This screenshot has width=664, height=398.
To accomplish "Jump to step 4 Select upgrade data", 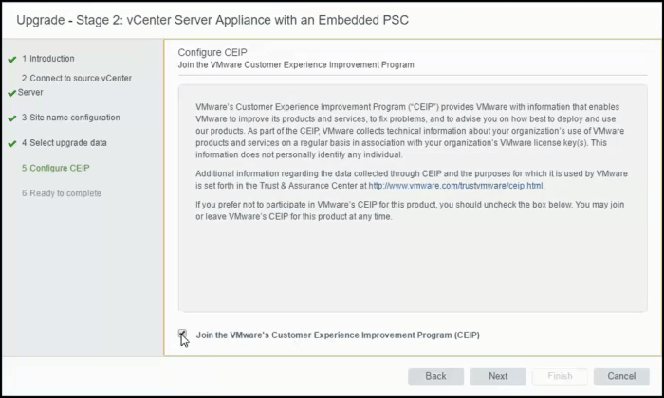I will click(x=64, y=143).
